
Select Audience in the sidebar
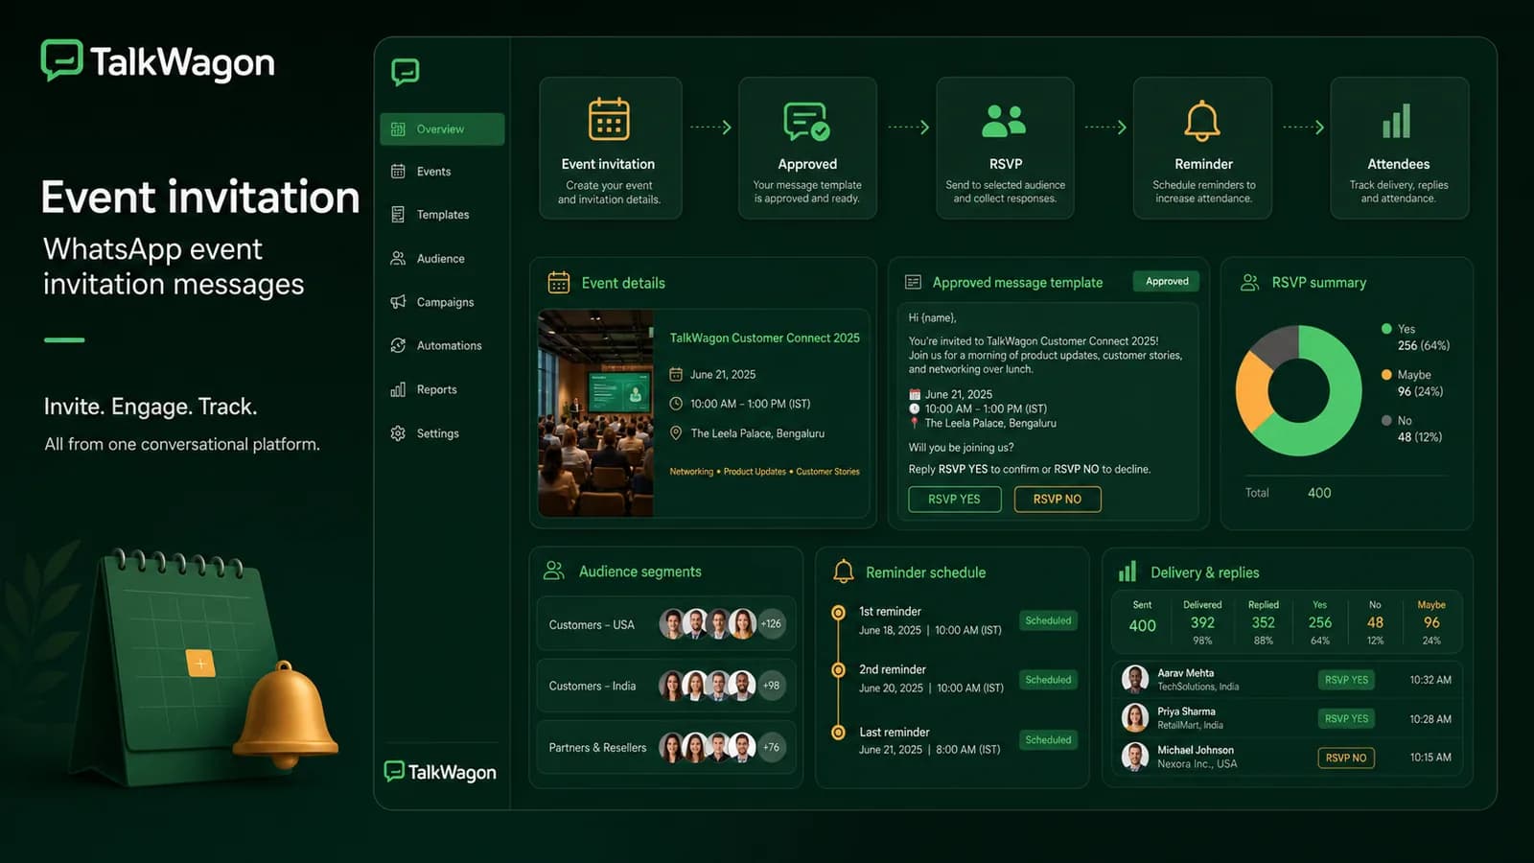click(x=442, y=259)
